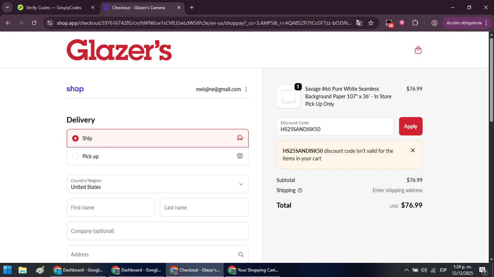Apply the discount code

click(x=411, y=126)
